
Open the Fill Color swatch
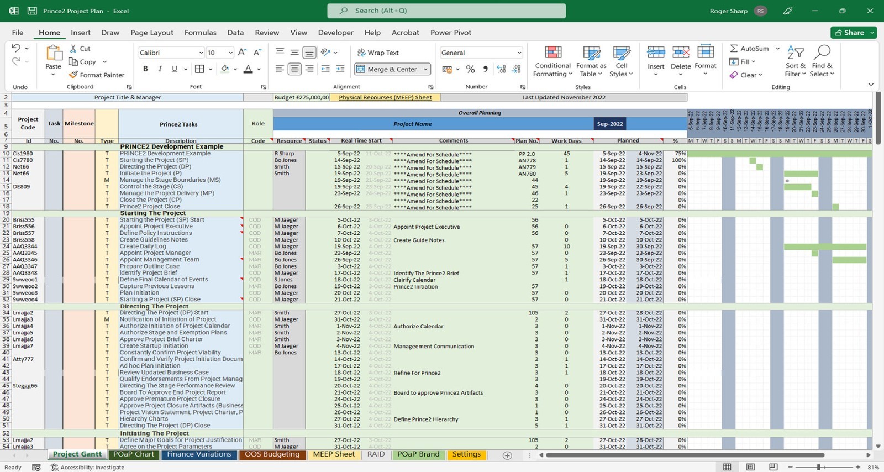225,69
